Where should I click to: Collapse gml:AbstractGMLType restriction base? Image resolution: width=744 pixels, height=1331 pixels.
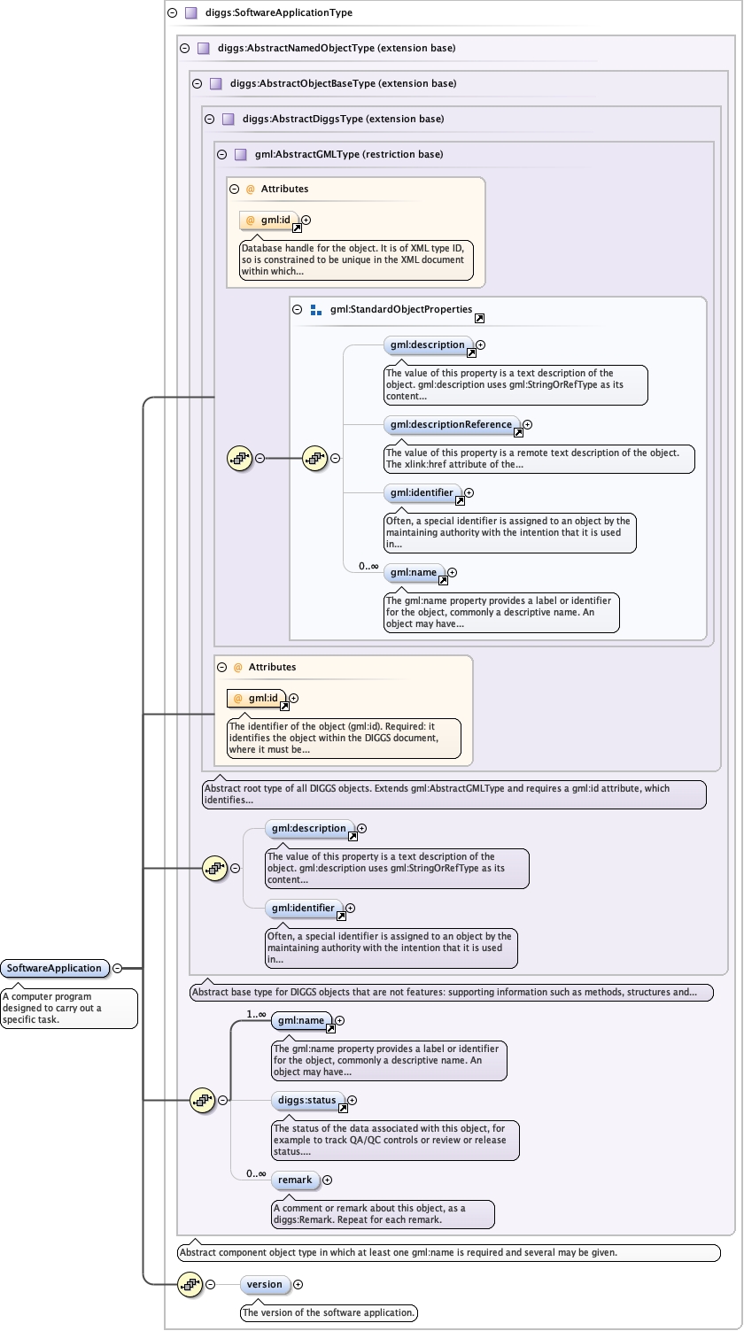[x=221, y=154]
